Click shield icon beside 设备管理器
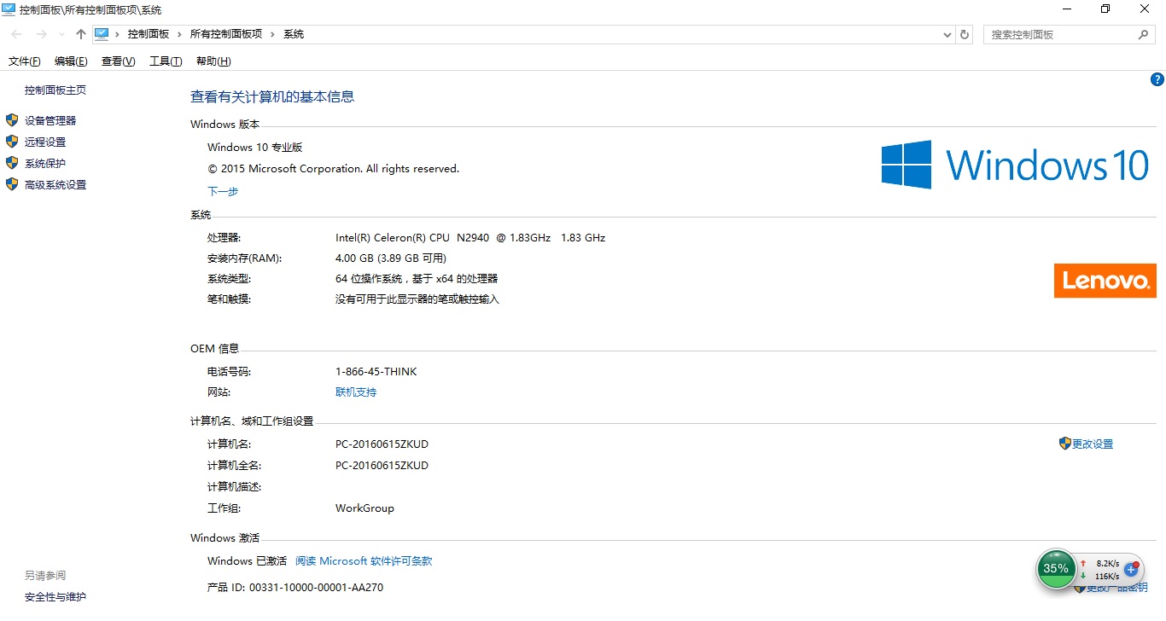The image size is (1166, 621). [x=12, y=120]
